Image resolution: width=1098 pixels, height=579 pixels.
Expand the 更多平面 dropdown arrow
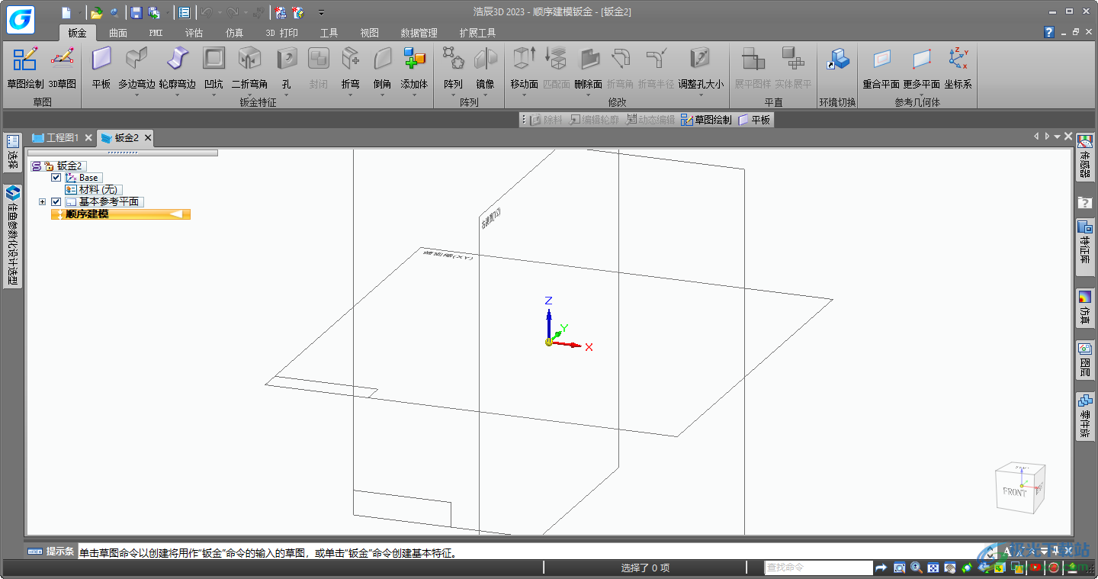[921, 95]
